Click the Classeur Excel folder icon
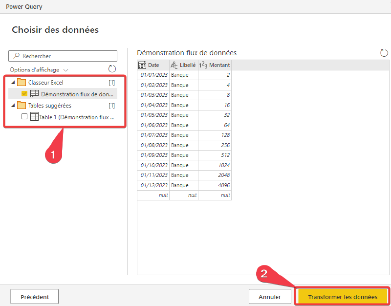 pyautogui.click(x=22, y=82)
